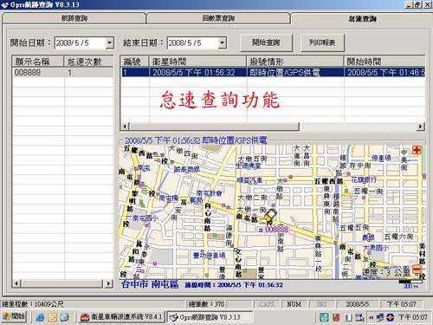Click the orange Outlook quick launch icon
The width and height of the screenshot is (433, 325).
coord(52,317)
